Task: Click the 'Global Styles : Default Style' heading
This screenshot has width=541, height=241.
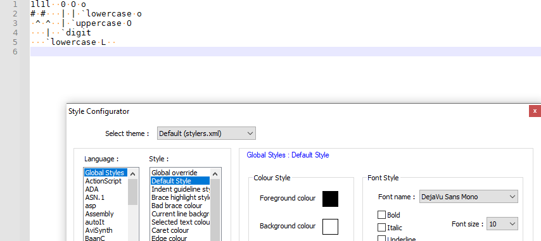Action: tap(288, 155)
